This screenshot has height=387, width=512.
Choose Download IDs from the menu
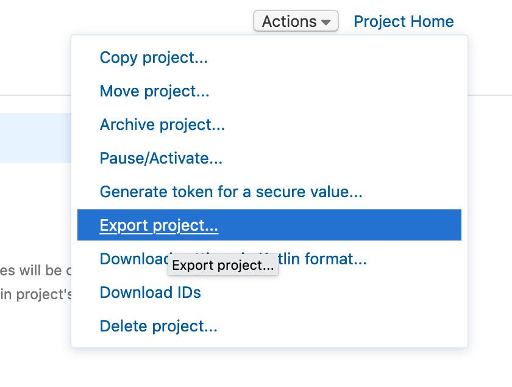[x=150, y=292]
